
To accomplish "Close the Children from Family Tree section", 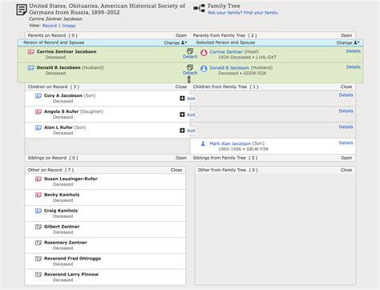I will coord(346,87).
